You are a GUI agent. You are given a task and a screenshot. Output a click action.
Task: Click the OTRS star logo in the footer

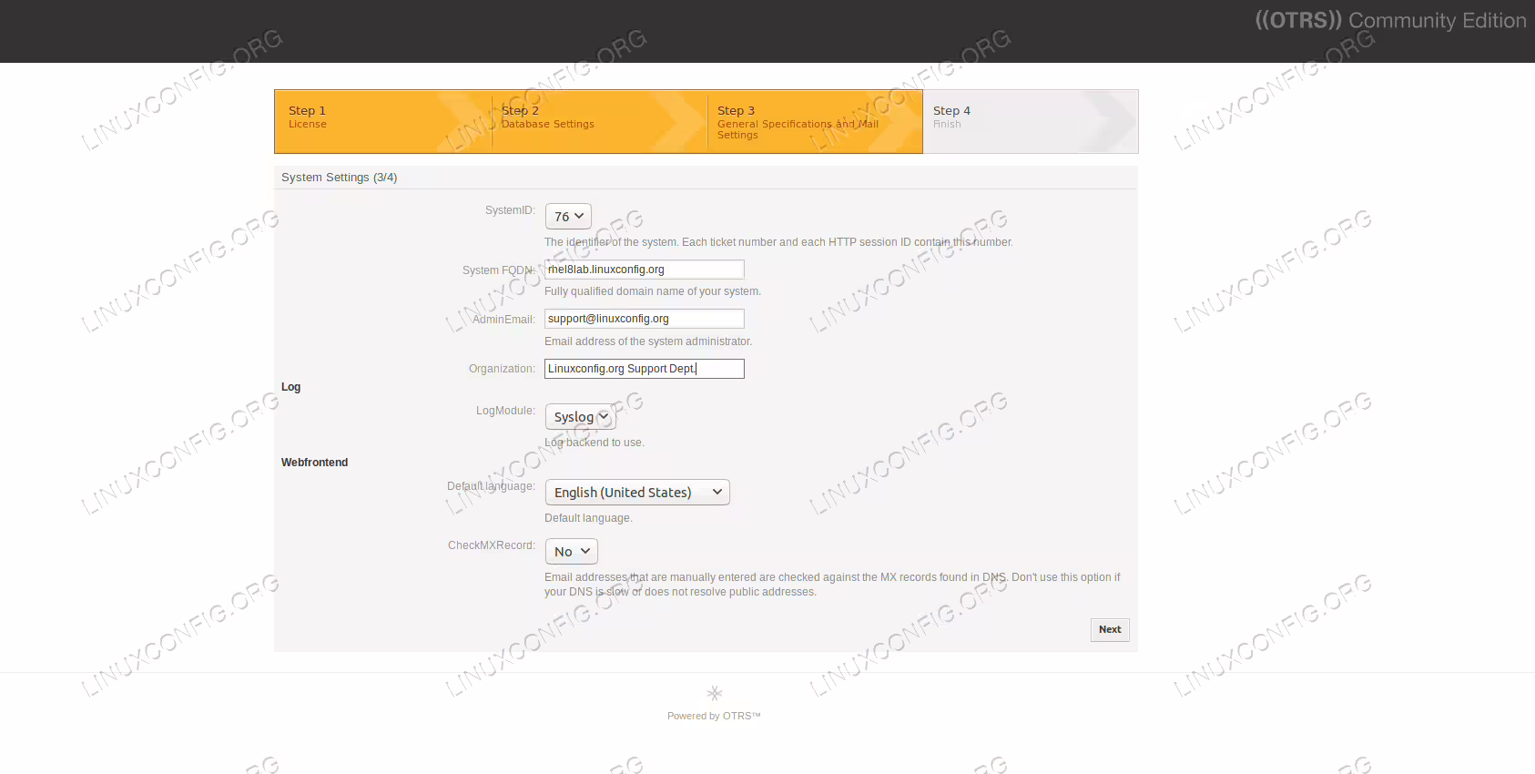pyautogui.click(x=714, y=693)
